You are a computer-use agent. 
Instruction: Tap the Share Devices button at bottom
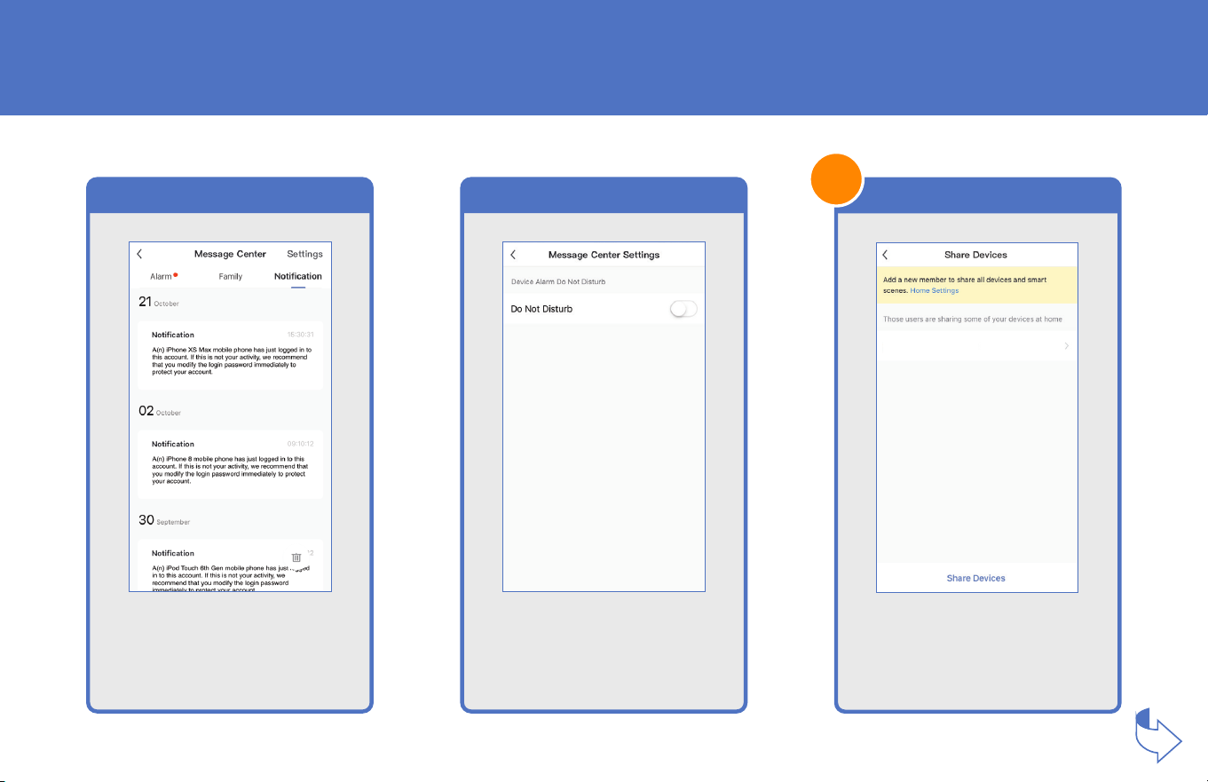(x=976, y=578)
